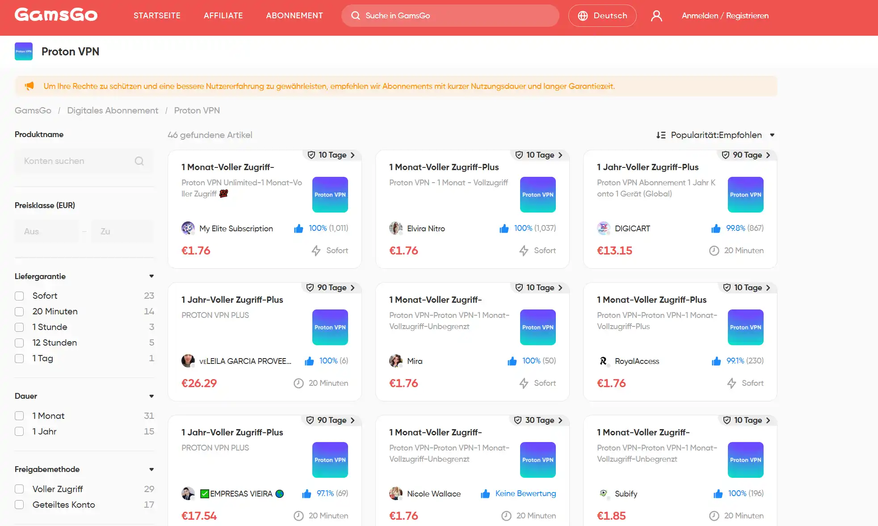
Task: Open the Deutsch language selector
Action: coord(602,16)
